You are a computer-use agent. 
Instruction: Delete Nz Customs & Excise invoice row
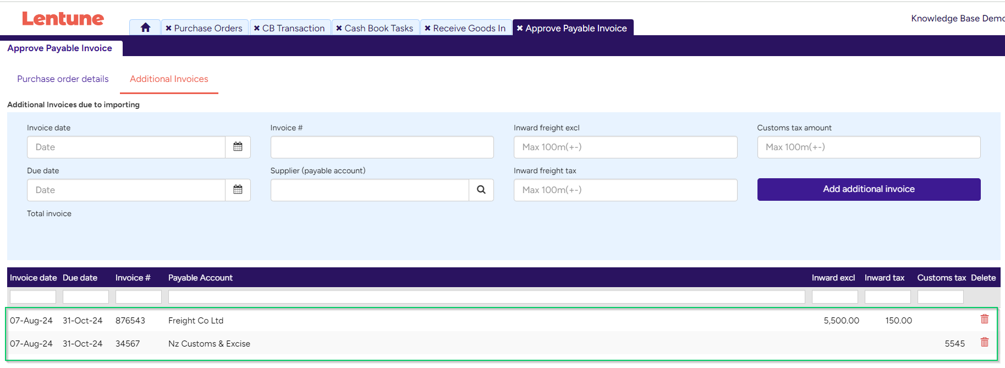[985, 342]
